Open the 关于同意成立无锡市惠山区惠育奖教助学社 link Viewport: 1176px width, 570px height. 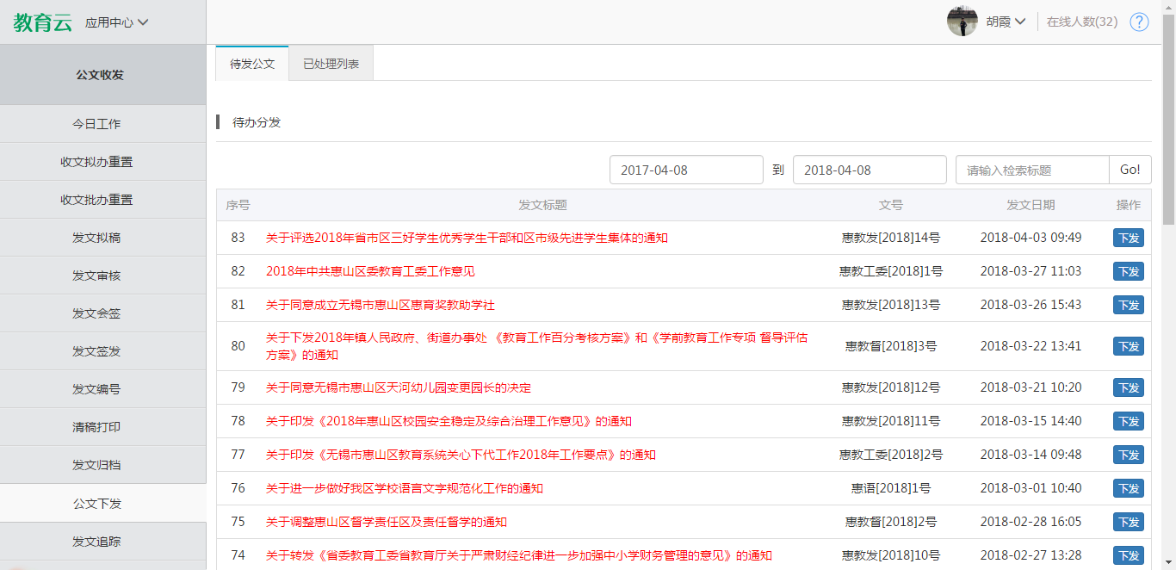[x=380, y=305]
